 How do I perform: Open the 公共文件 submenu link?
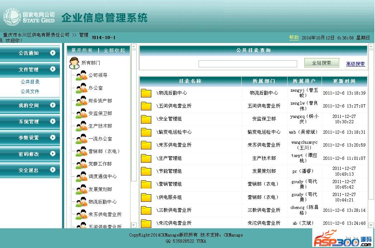pyautogui.click(x=30, y=91)
